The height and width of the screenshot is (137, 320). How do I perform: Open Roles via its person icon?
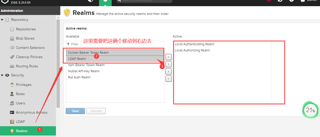pyautogui.click(x=12, y=94)
